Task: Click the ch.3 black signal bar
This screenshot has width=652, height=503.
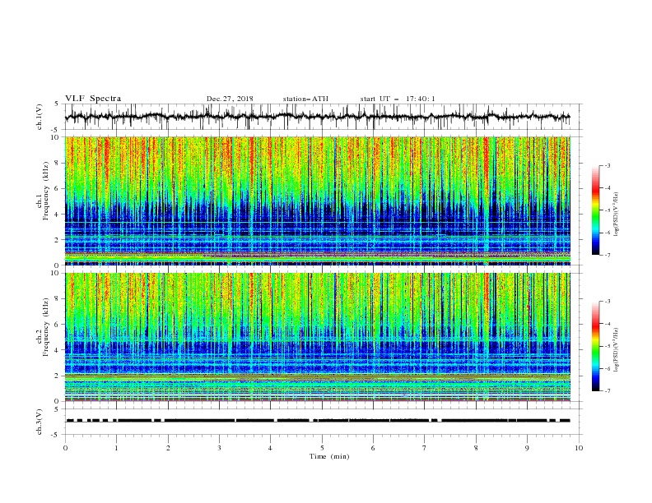Action: pos(318,421)
